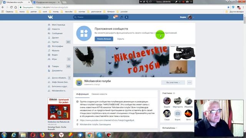
Task: Click the recorder pencil draw icon
Action: 176,2
